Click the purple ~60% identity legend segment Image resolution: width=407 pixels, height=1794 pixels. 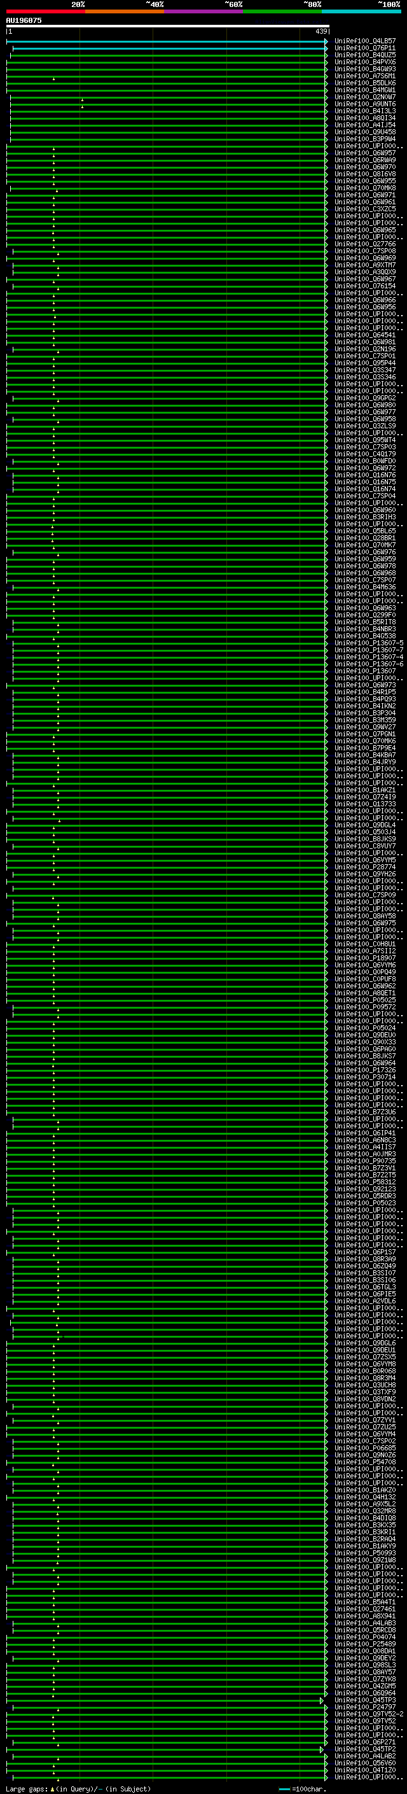[x=203, y=11]
